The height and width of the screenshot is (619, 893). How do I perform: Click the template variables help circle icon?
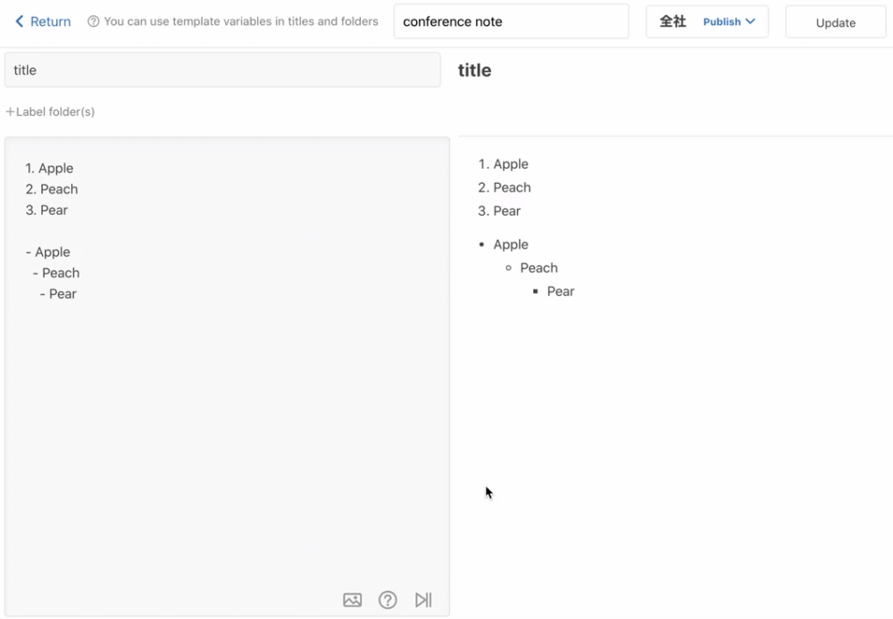coord(93,21)
